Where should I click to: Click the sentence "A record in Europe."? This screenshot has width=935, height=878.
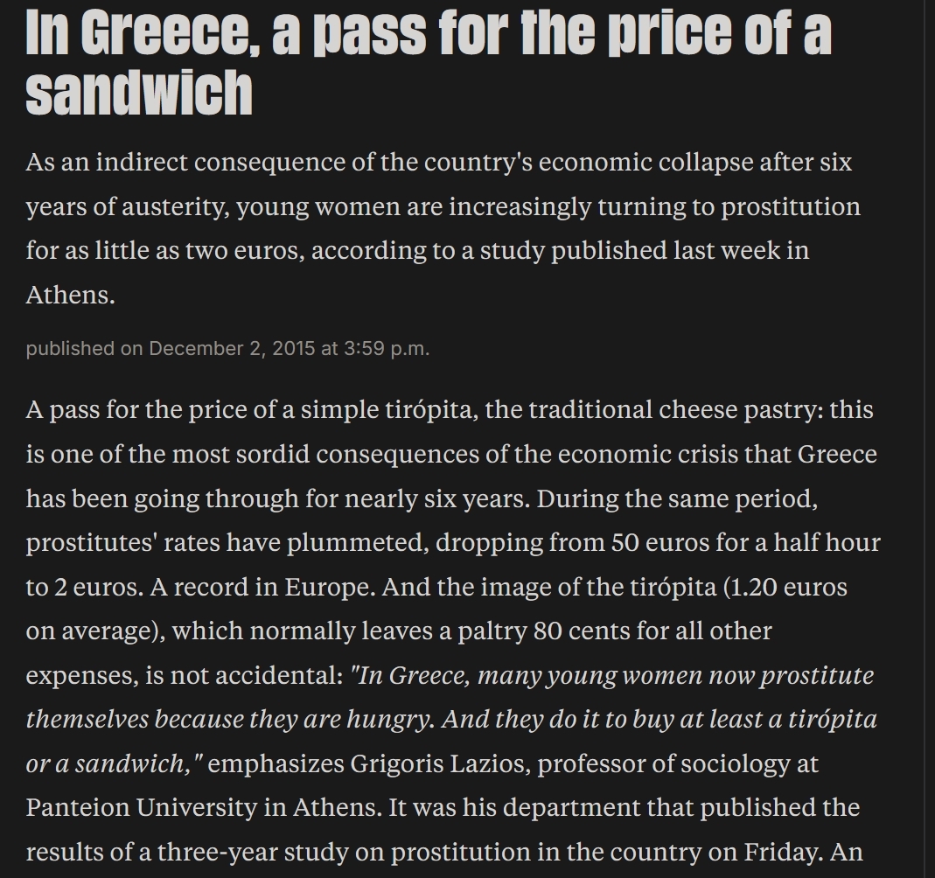[263, 587]
